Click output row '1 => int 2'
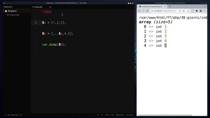This screenshot has height=118, width=210. click(x=155, y=31)
